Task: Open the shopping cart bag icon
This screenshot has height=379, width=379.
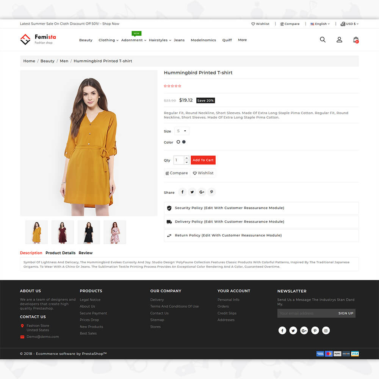Action: point(356,39)
